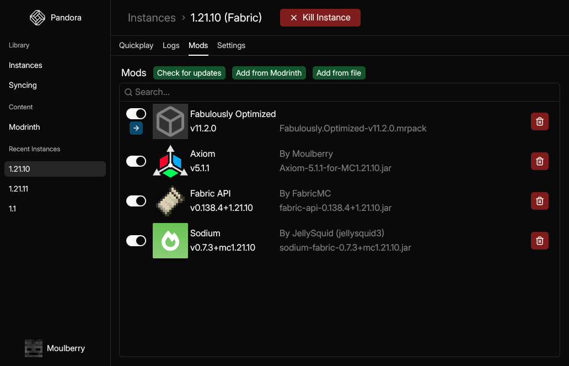Open Modrinth in the sidebar
This screenshot has width=569, height=366.
pyautogui.click(x=24, y=127)
